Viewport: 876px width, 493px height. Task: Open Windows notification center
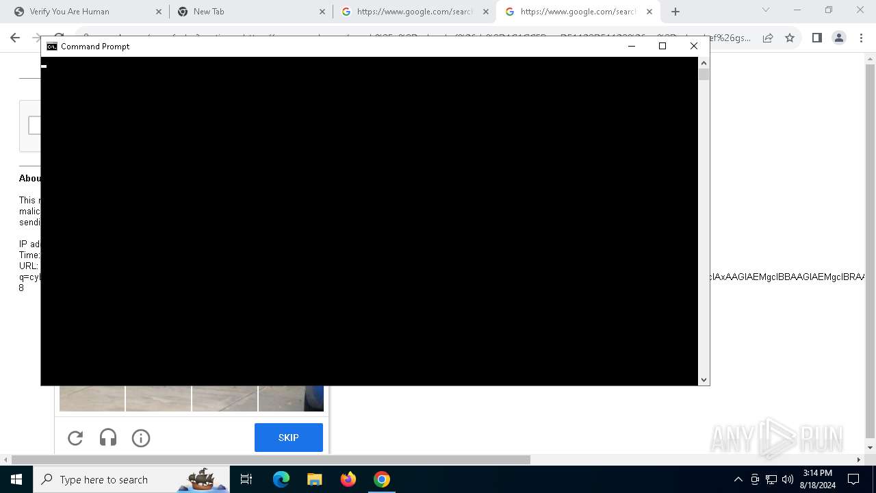(853, 479)
